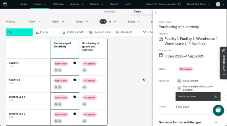Image resolution: width=227 pixels, height=126 pixels.
Task: Collapse Guidance for this activity type
Action: click(216, 123)
